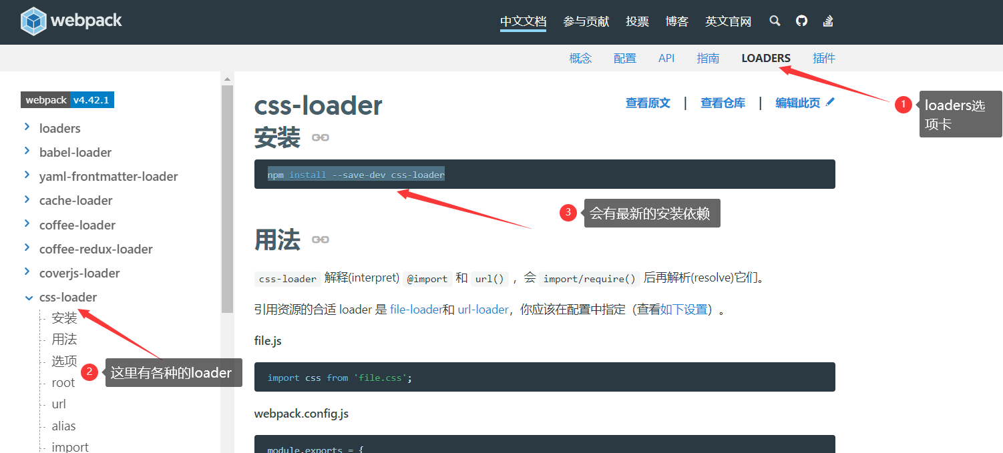The image size is (1003, 453).
Task: Open the coffee-redux-loader sidebar entry
Action: point(96,249)
